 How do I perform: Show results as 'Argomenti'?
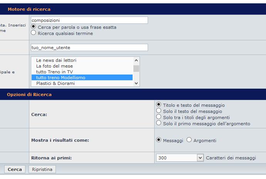point(189,140)
